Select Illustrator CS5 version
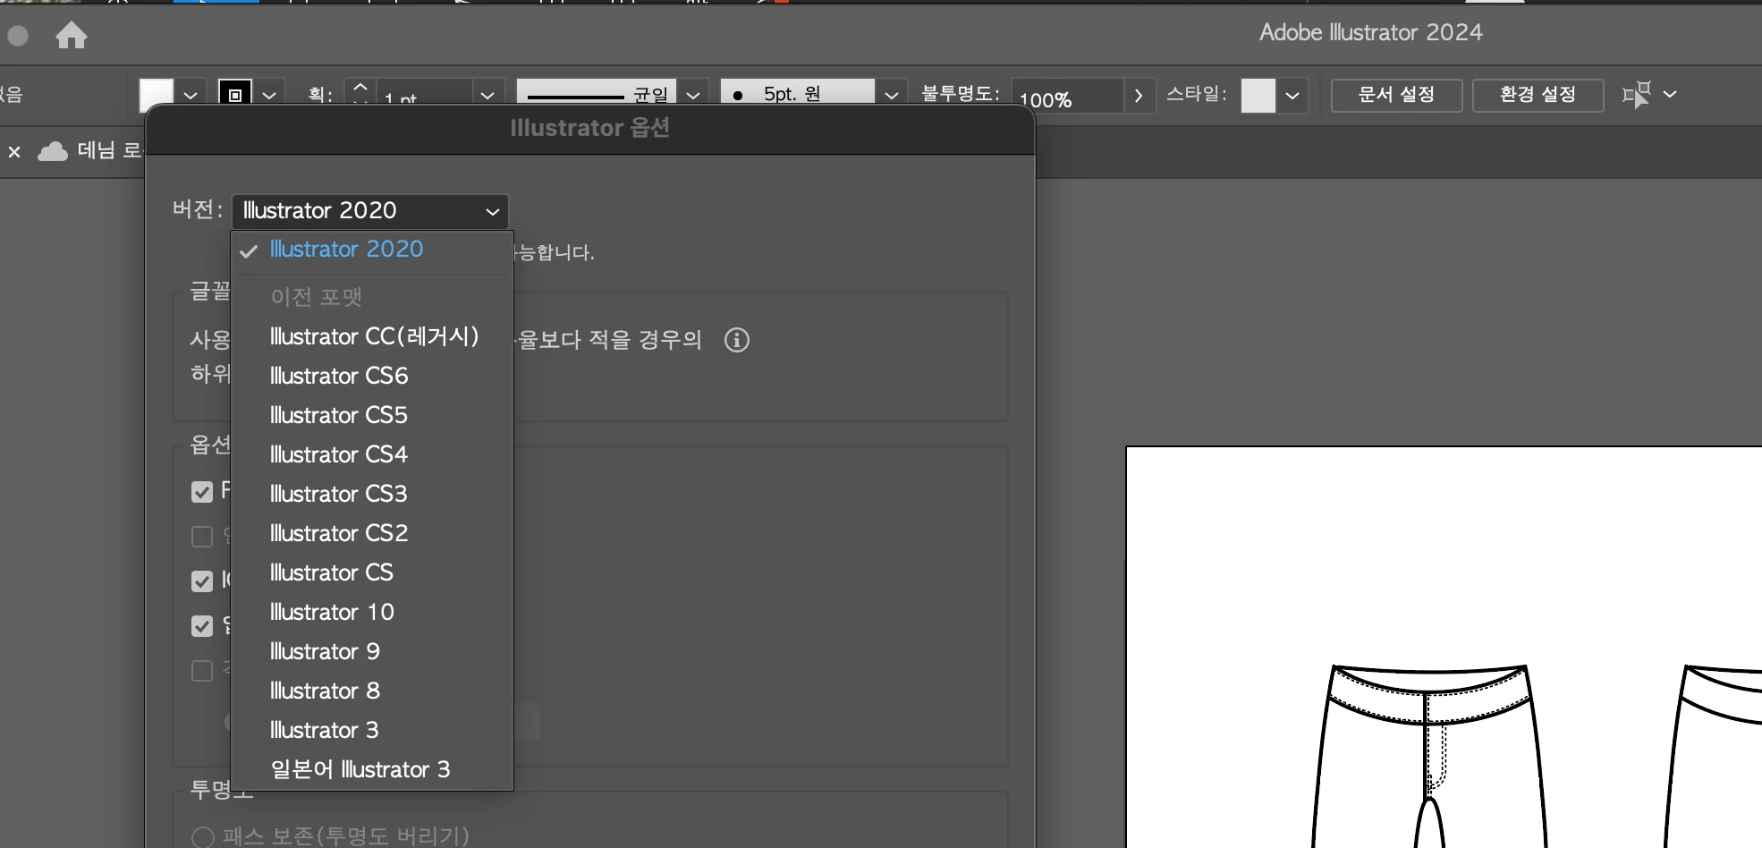The image size is (1762, 848). pos(372,415)
